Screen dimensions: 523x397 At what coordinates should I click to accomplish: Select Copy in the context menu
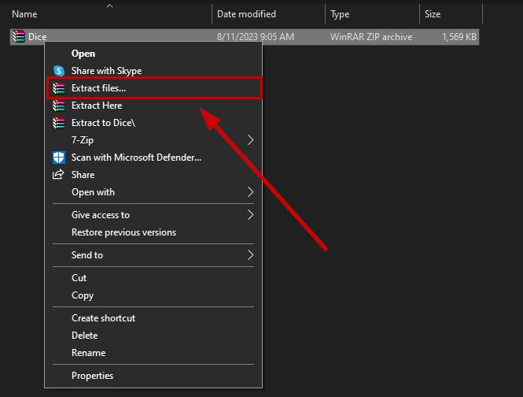83,295
